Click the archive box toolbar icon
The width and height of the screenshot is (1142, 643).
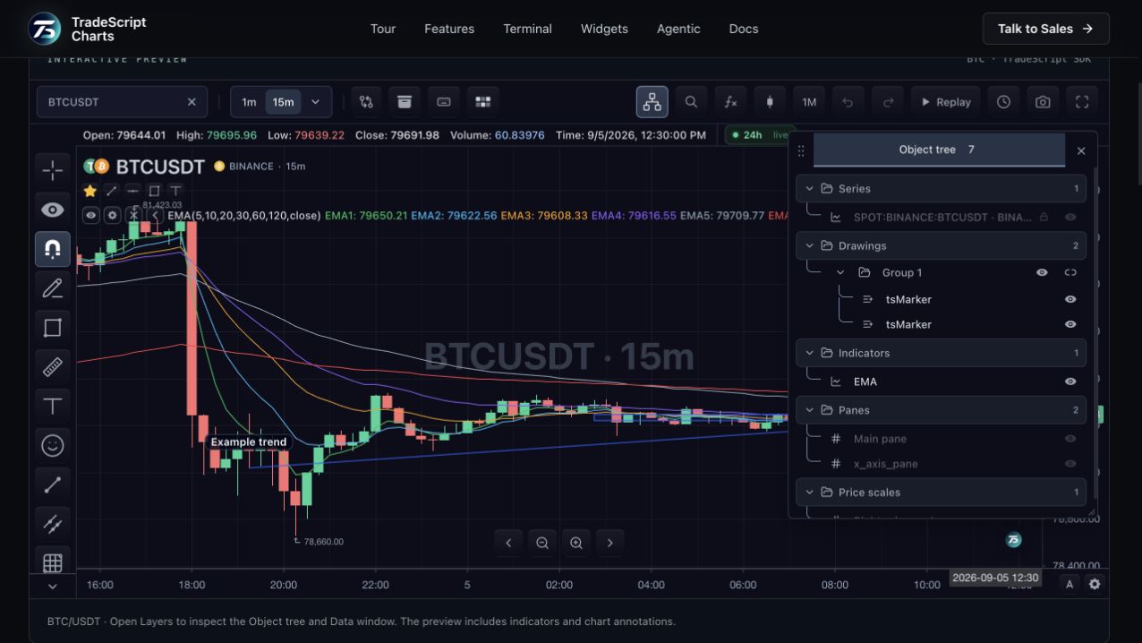tap(405, 102)
